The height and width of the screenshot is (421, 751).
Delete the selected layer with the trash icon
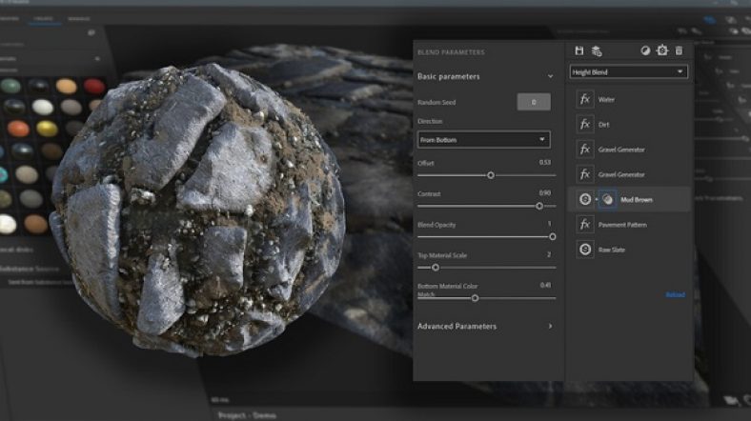click(679, 50)
